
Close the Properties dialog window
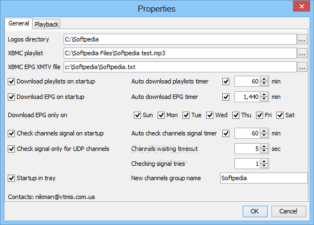coord(302,6)
